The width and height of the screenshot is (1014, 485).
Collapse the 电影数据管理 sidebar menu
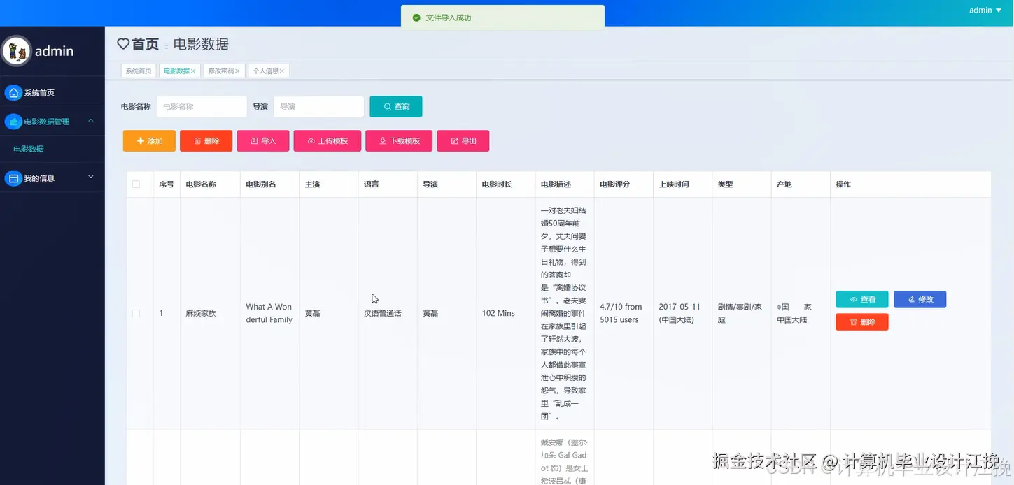91,121
